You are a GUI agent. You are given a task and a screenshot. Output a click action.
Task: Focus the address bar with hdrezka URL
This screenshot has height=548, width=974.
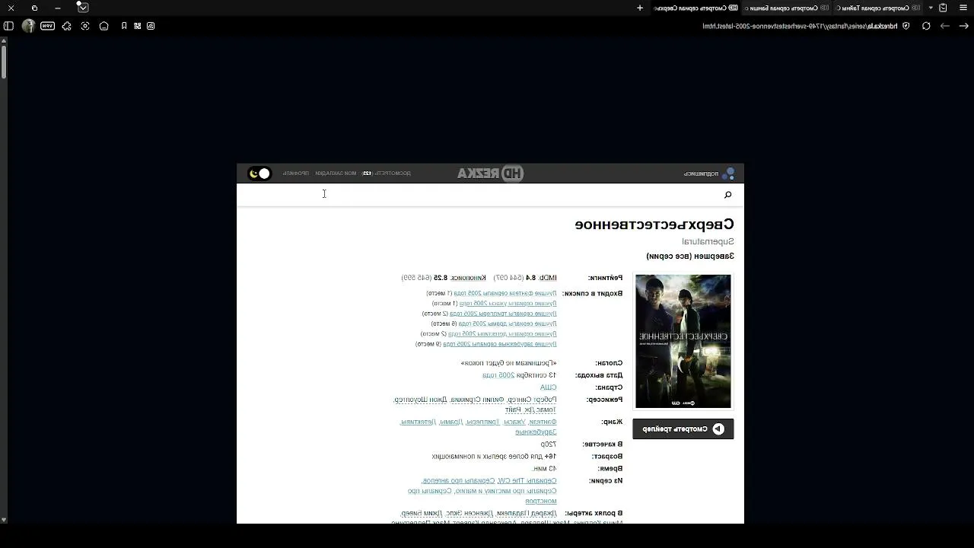pyautogui.click(x=800, y=26)
